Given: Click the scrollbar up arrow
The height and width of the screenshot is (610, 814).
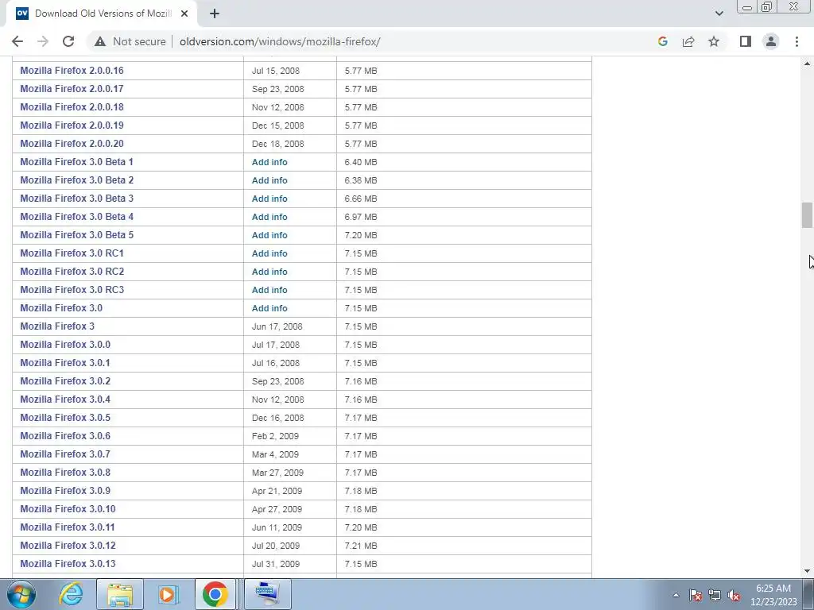Looking at the screenshot, I should tap(807, 64).
